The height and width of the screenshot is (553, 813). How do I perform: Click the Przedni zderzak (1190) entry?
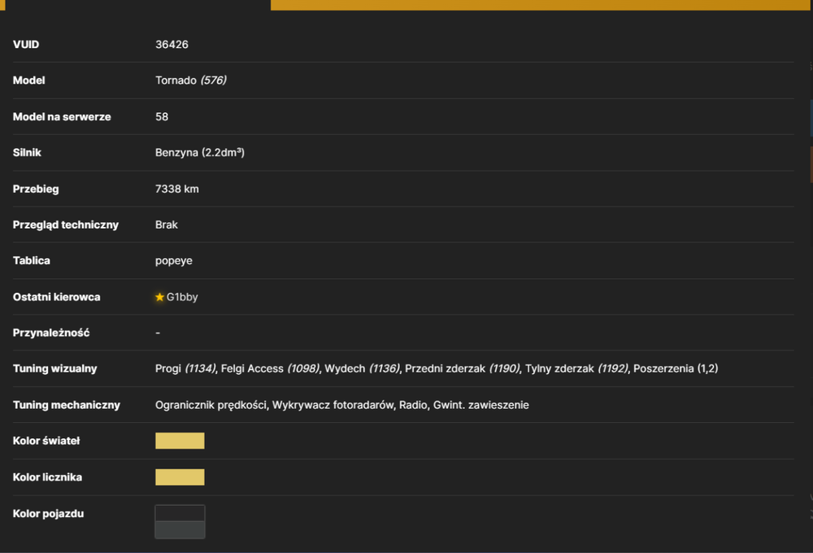tap(462, 369)
